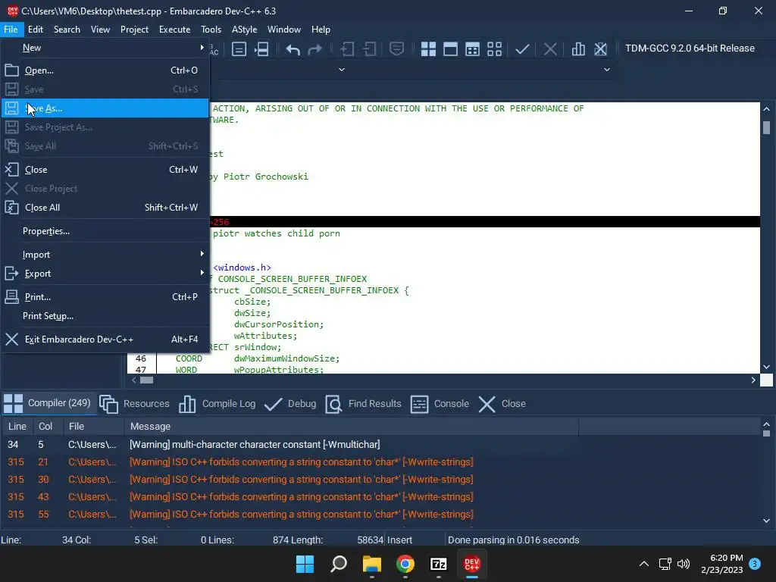Open taskbar Search magnifier
Screen dimensions: 776x582
pyautogui.click(x=339, y=564)
